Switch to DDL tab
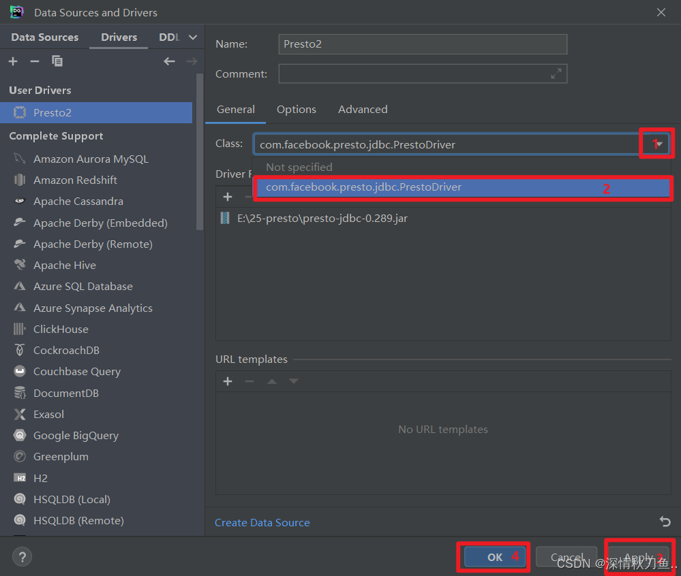681x576 pixels. [169, 37]
